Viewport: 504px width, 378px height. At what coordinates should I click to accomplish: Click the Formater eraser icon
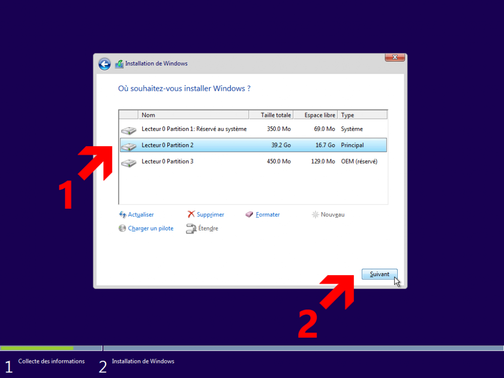click(249, 214)
